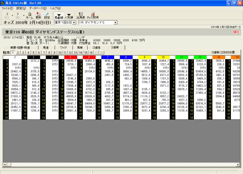This screenshot has height=174, width=243.
Task: Click the orange column header 13
Action: tap(219, 57)
